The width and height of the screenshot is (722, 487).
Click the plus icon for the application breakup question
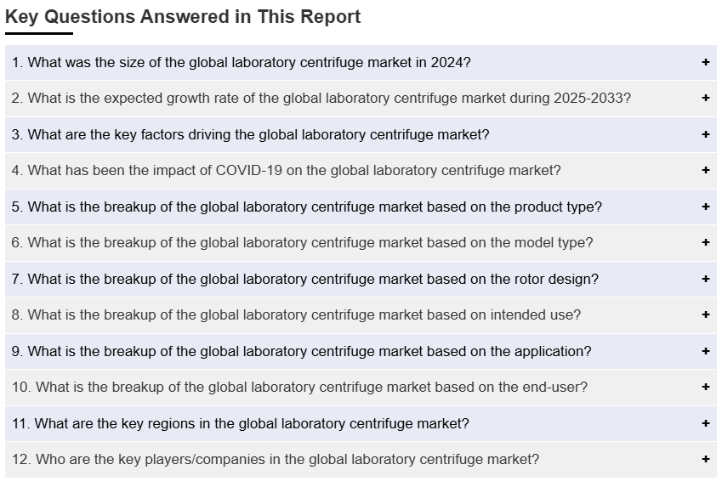706,351
